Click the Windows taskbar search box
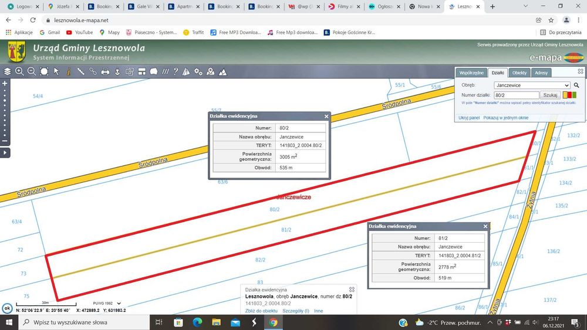Image resolution: width=587 pixels, height=330 pixels. pyautogui.click(x=84, y=322)
